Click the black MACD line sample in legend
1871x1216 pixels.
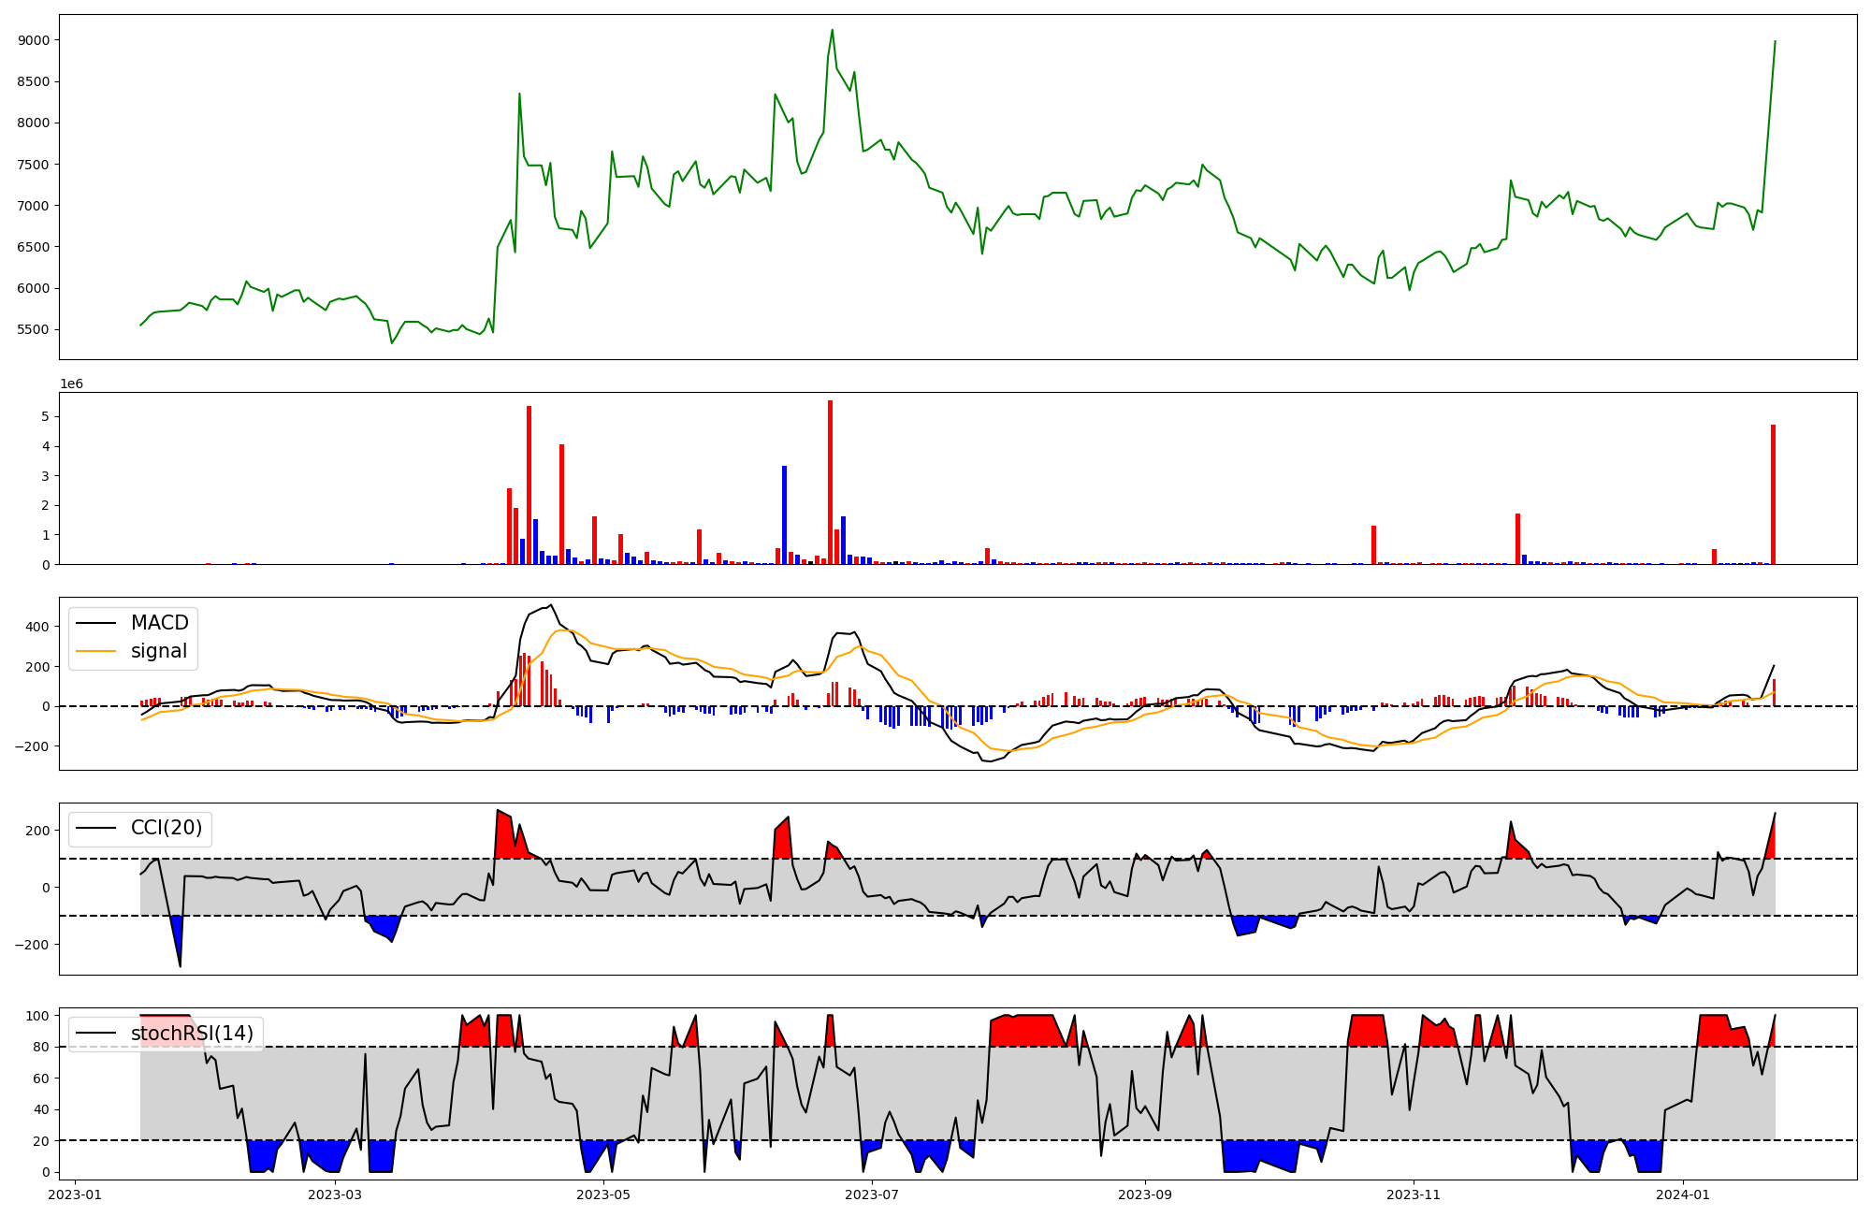point(95,623)
